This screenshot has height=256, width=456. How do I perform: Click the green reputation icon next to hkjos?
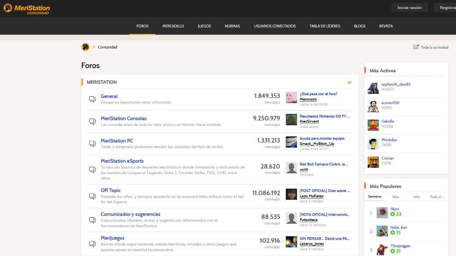(393, 214)
